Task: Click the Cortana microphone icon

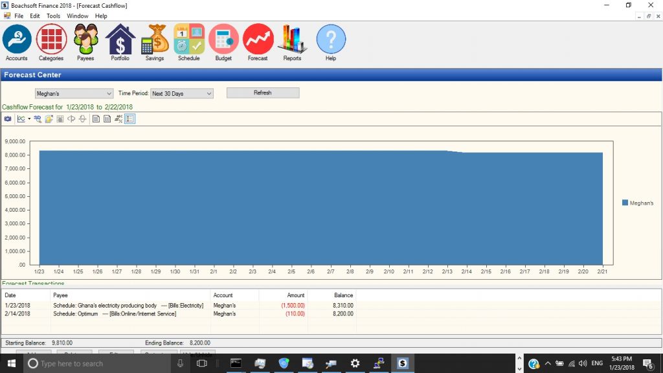Action: [x=180, y=363]
